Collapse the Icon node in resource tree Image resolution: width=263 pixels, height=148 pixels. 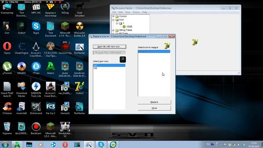[x=113, y=20]
